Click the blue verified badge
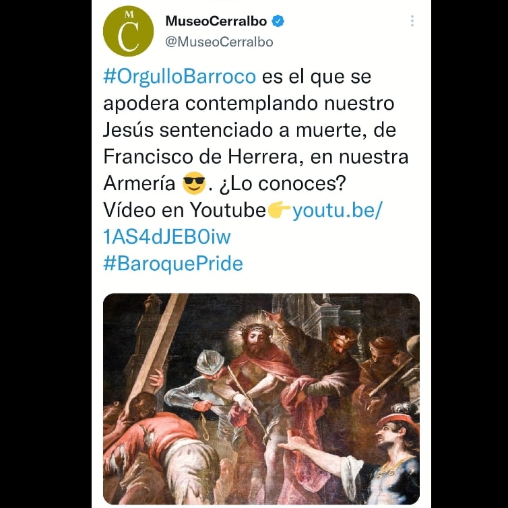Viewport: 508px width, 508px height. pos(278,21)
